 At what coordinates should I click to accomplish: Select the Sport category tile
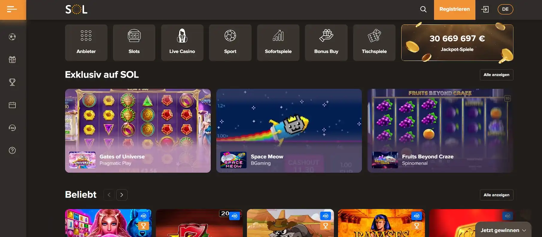tap(230, 43)
